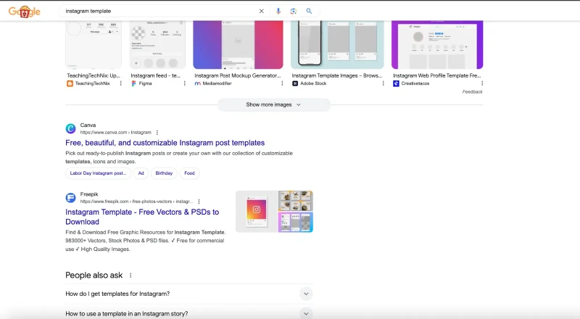Click the Feedback link under images
Viewport: 580px width, 319px height.
[x=473, y=92]
